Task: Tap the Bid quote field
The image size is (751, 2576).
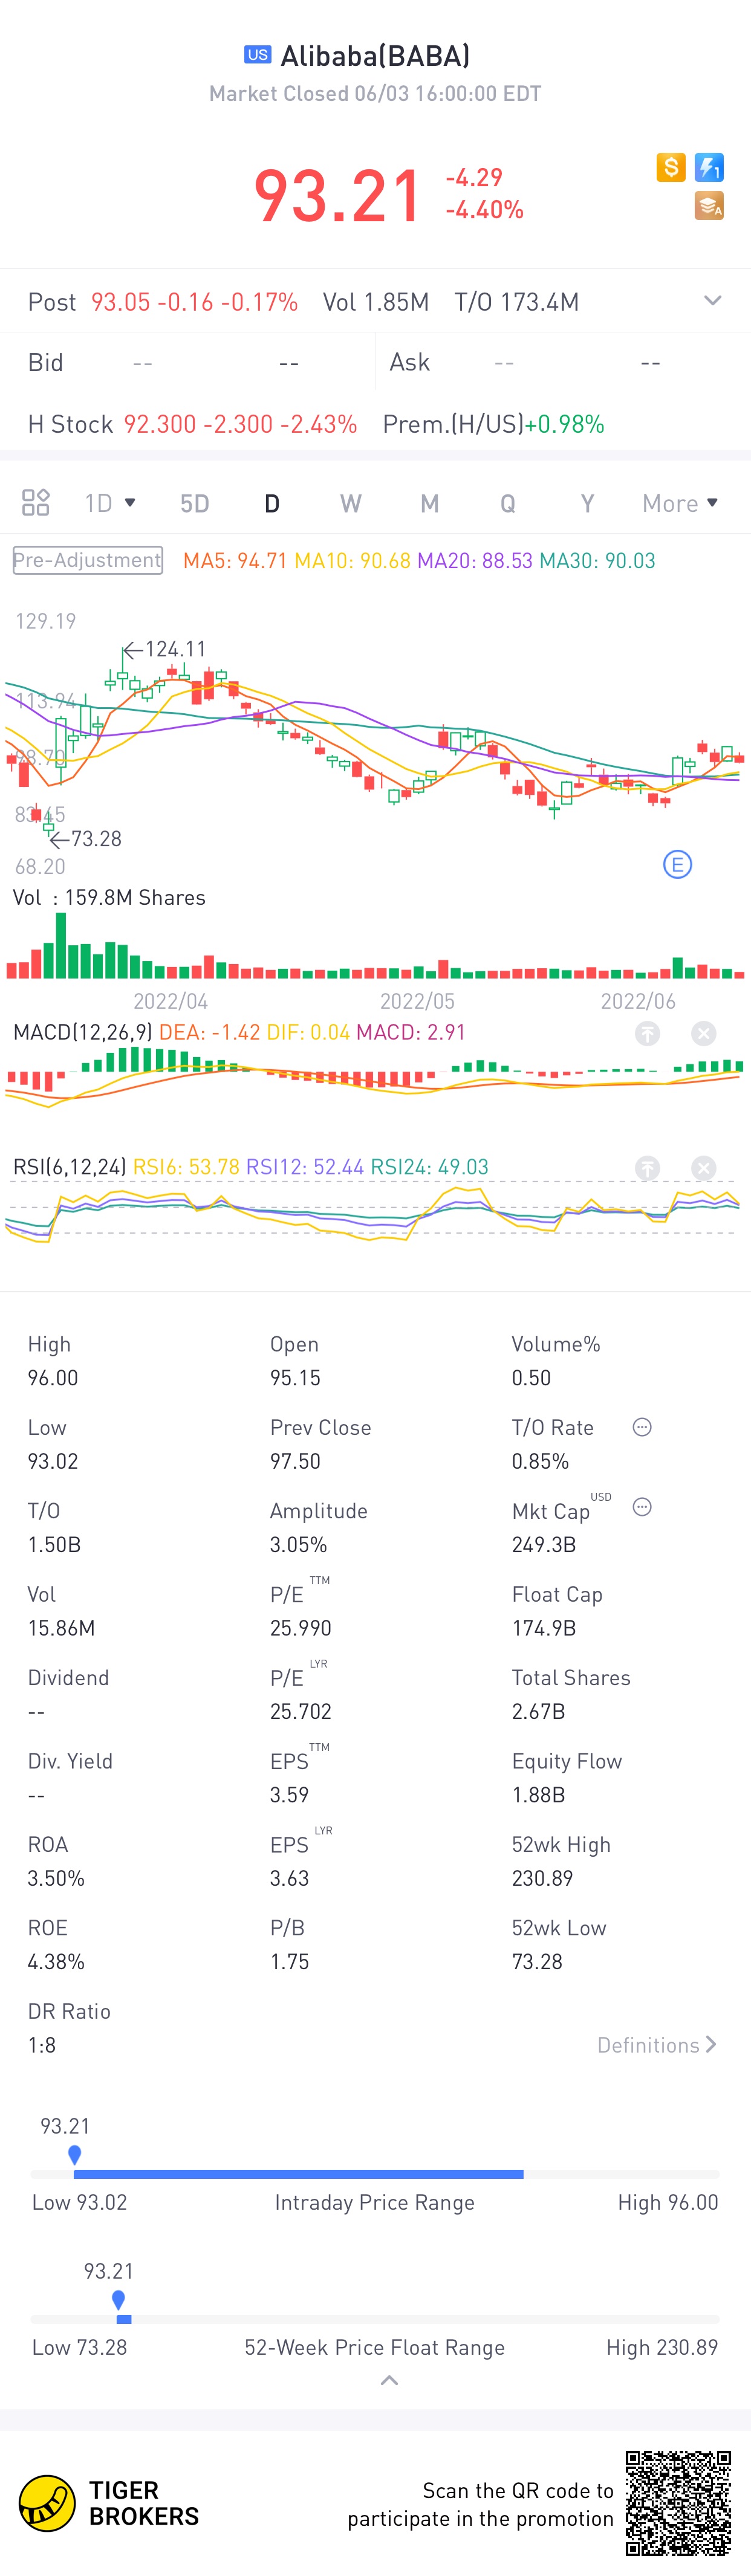Action: (188, 362)
